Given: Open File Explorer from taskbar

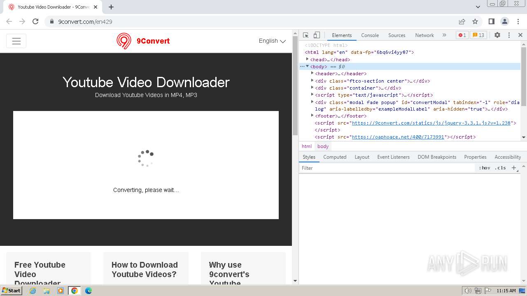Looking at the screenshot, I should [47, 291].
